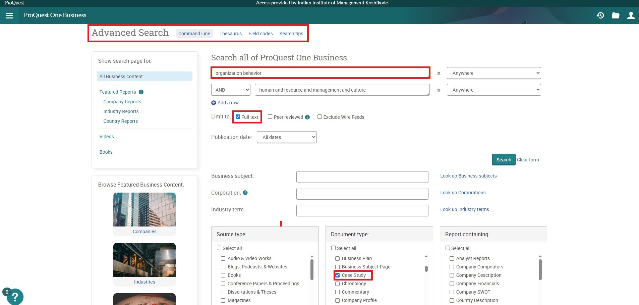This screenshot has width=639, height=305.
Task: Click the user account profile icon
Action: click(631, 15)
